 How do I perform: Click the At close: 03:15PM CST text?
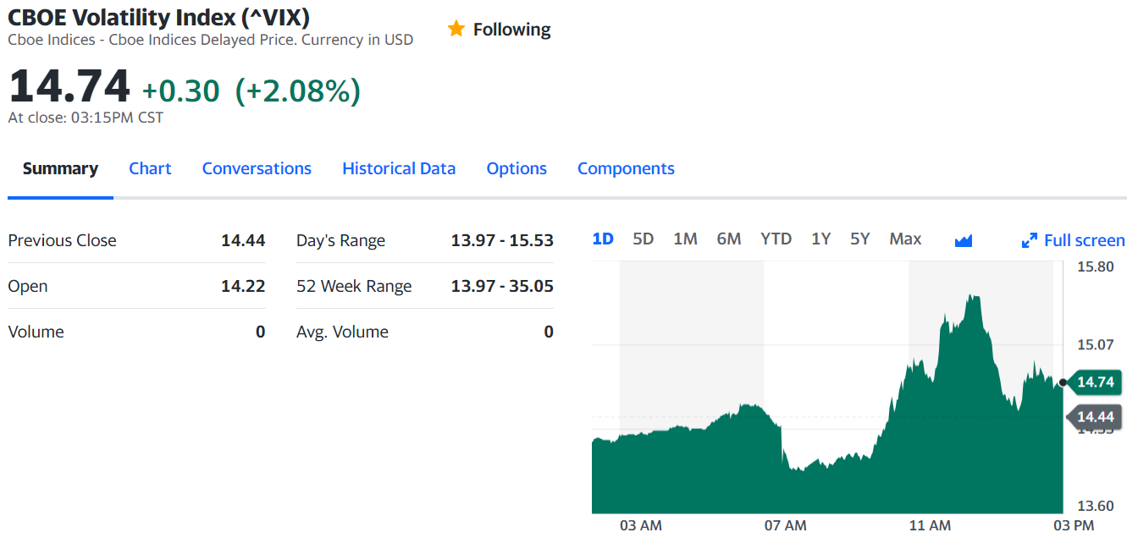(86, 118)
